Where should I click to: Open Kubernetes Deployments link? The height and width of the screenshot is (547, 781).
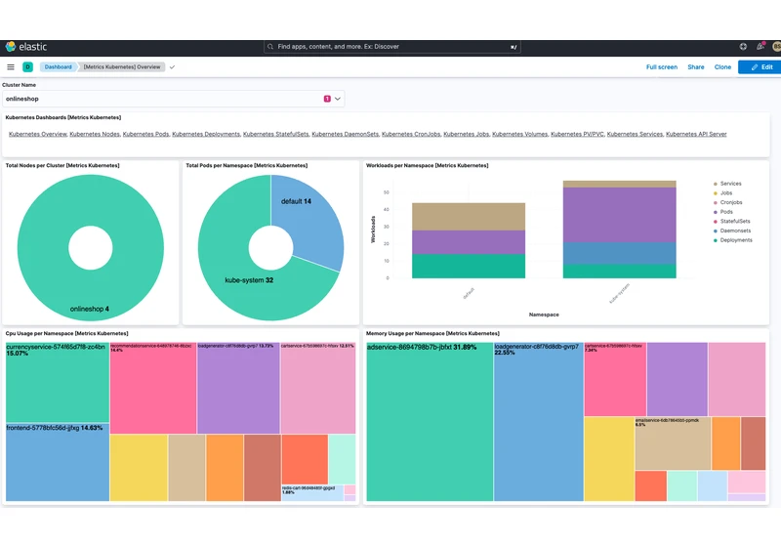(206, 134)
